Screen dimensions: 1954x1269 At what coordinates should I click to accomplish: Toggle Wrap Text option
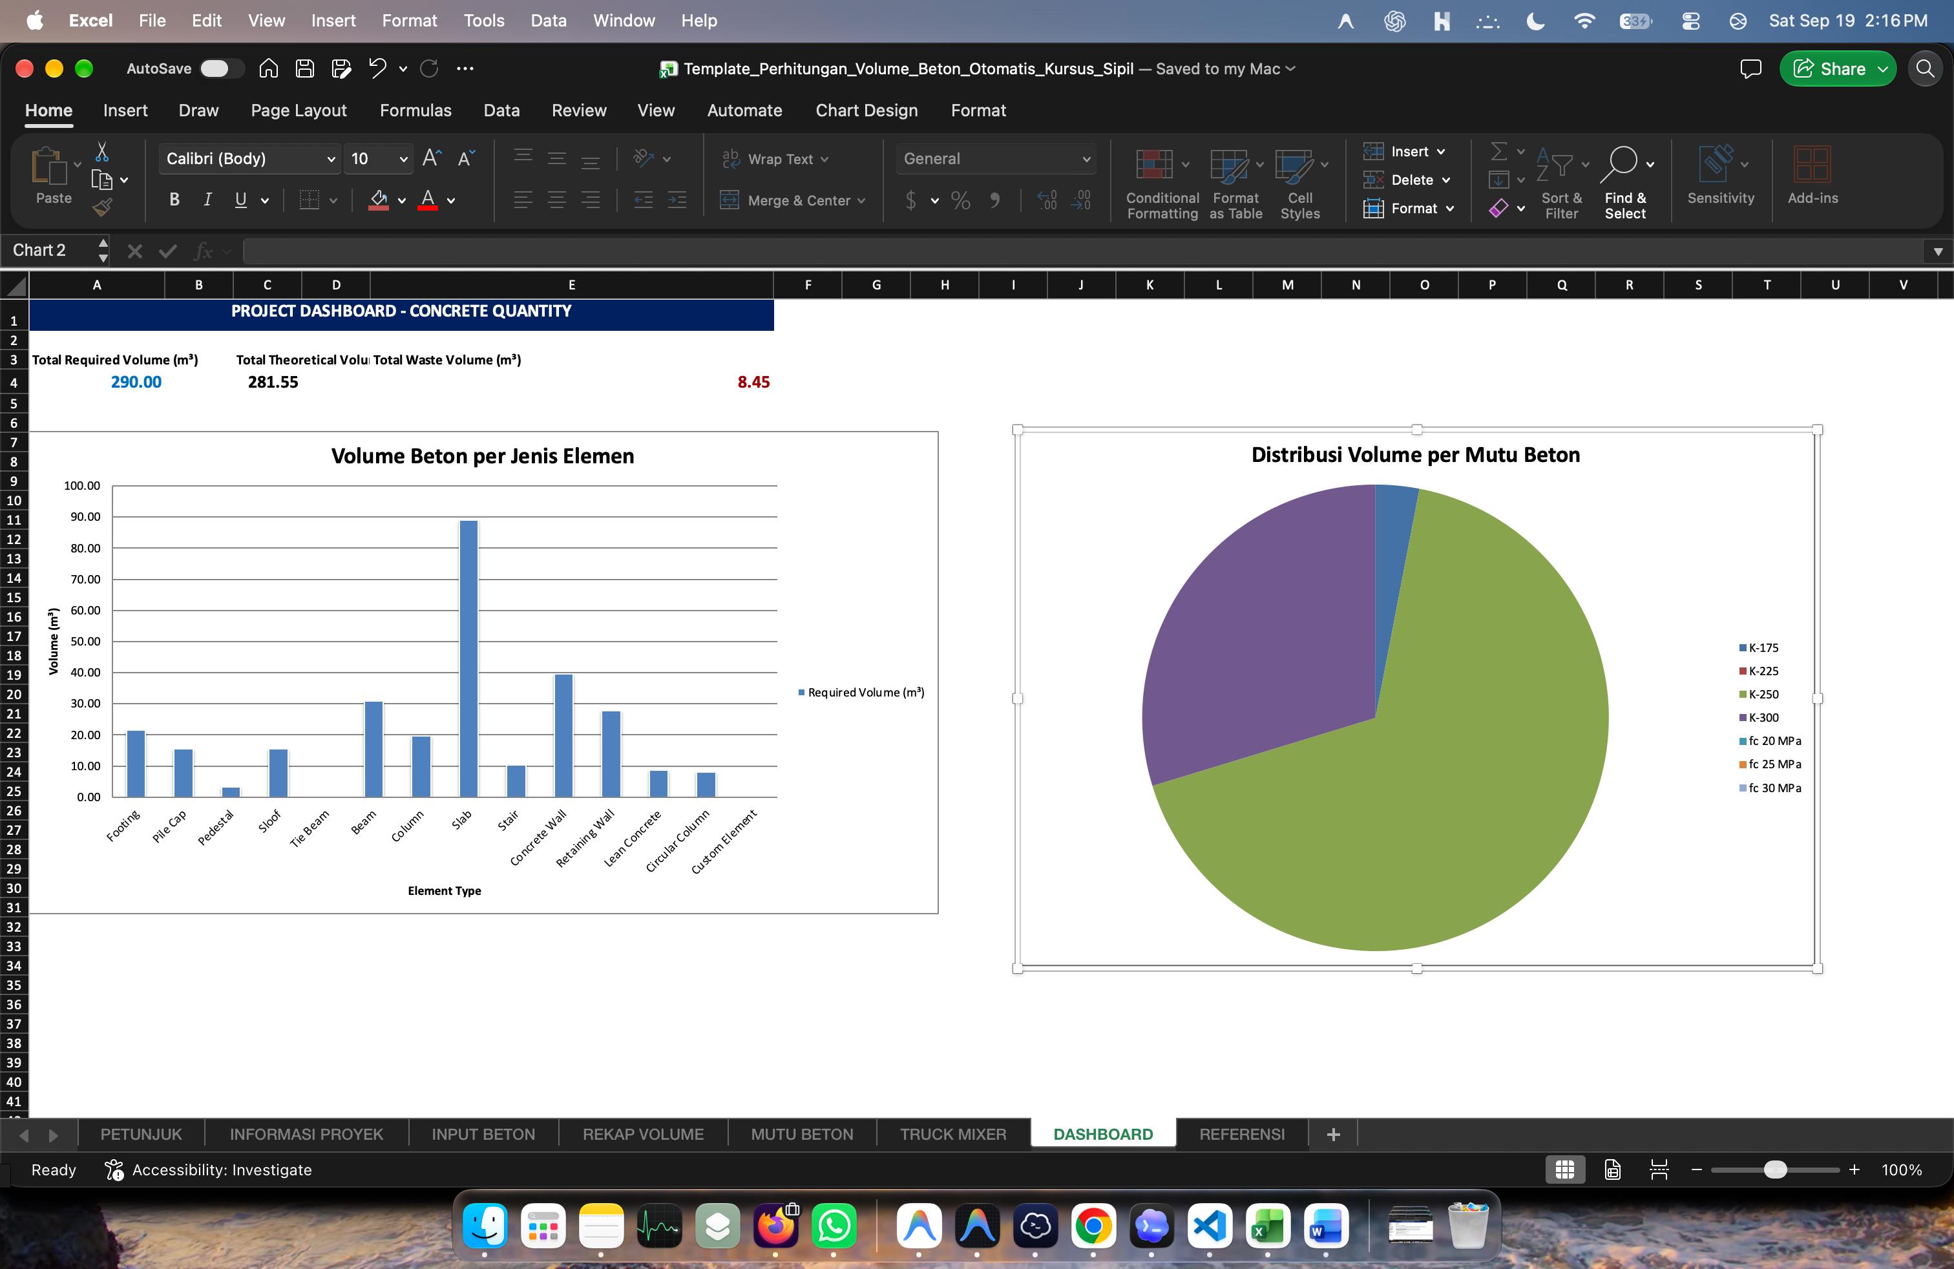point(776,159)
